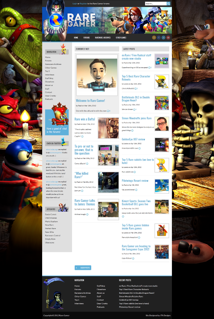Open the pre-owned question article title
This screenshot has height=319, width=214.
click(84, 150)
